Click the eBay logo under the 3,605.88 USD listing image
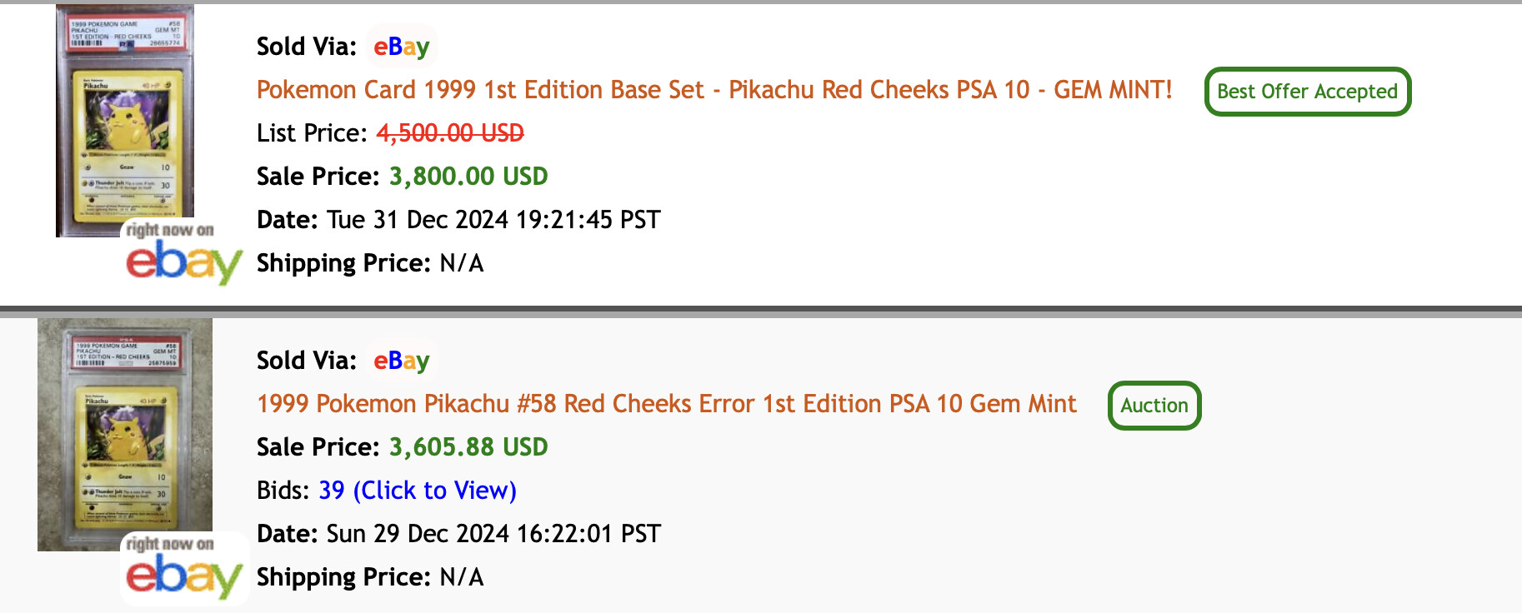Screen dimensions: 1522x613 click(183, 568)
